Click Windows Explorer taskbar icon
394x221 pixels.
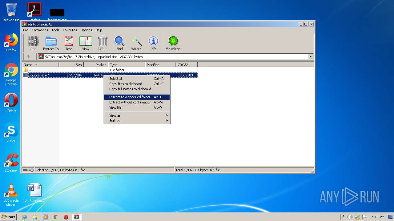[35, 217]
